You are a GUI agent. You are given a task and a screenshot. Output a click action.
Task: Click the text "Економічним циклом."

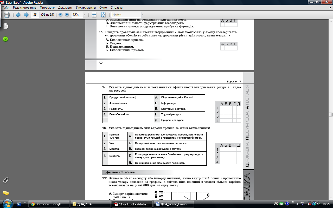click(127, 50)
